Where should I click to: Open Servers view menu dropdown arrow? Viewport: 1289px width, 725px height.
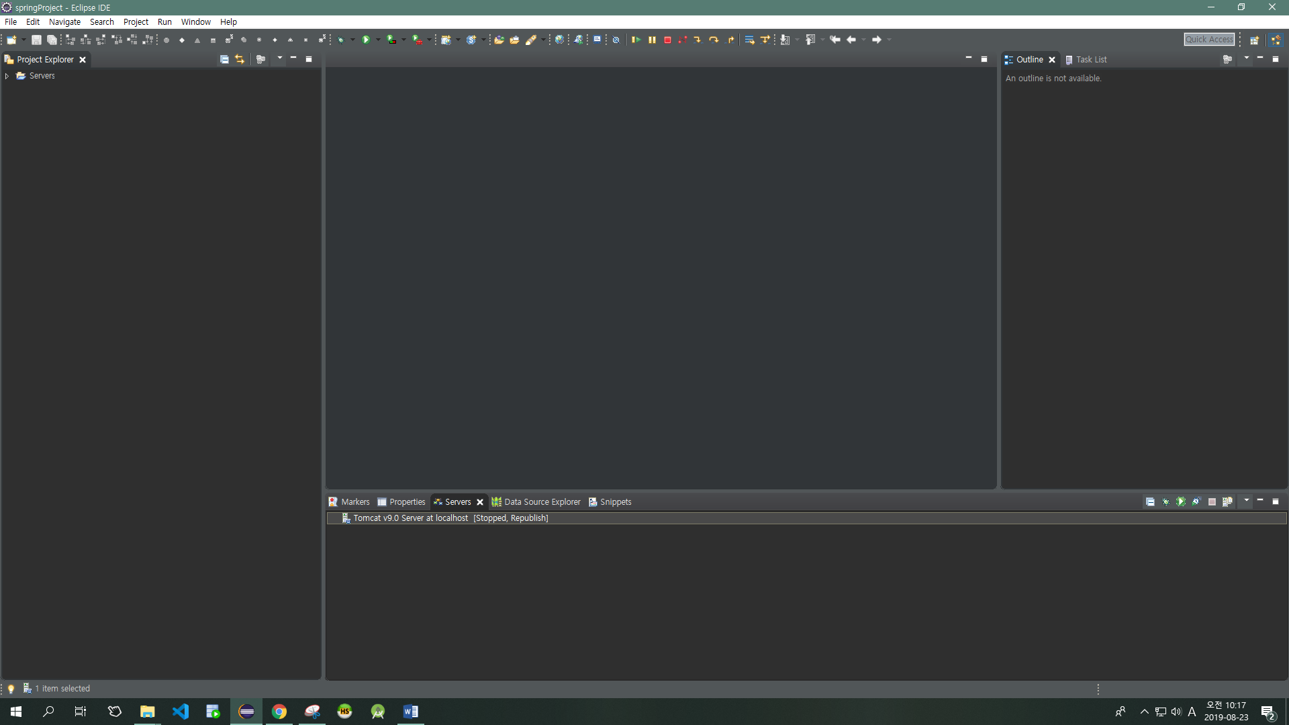(x=1246, y=500)
